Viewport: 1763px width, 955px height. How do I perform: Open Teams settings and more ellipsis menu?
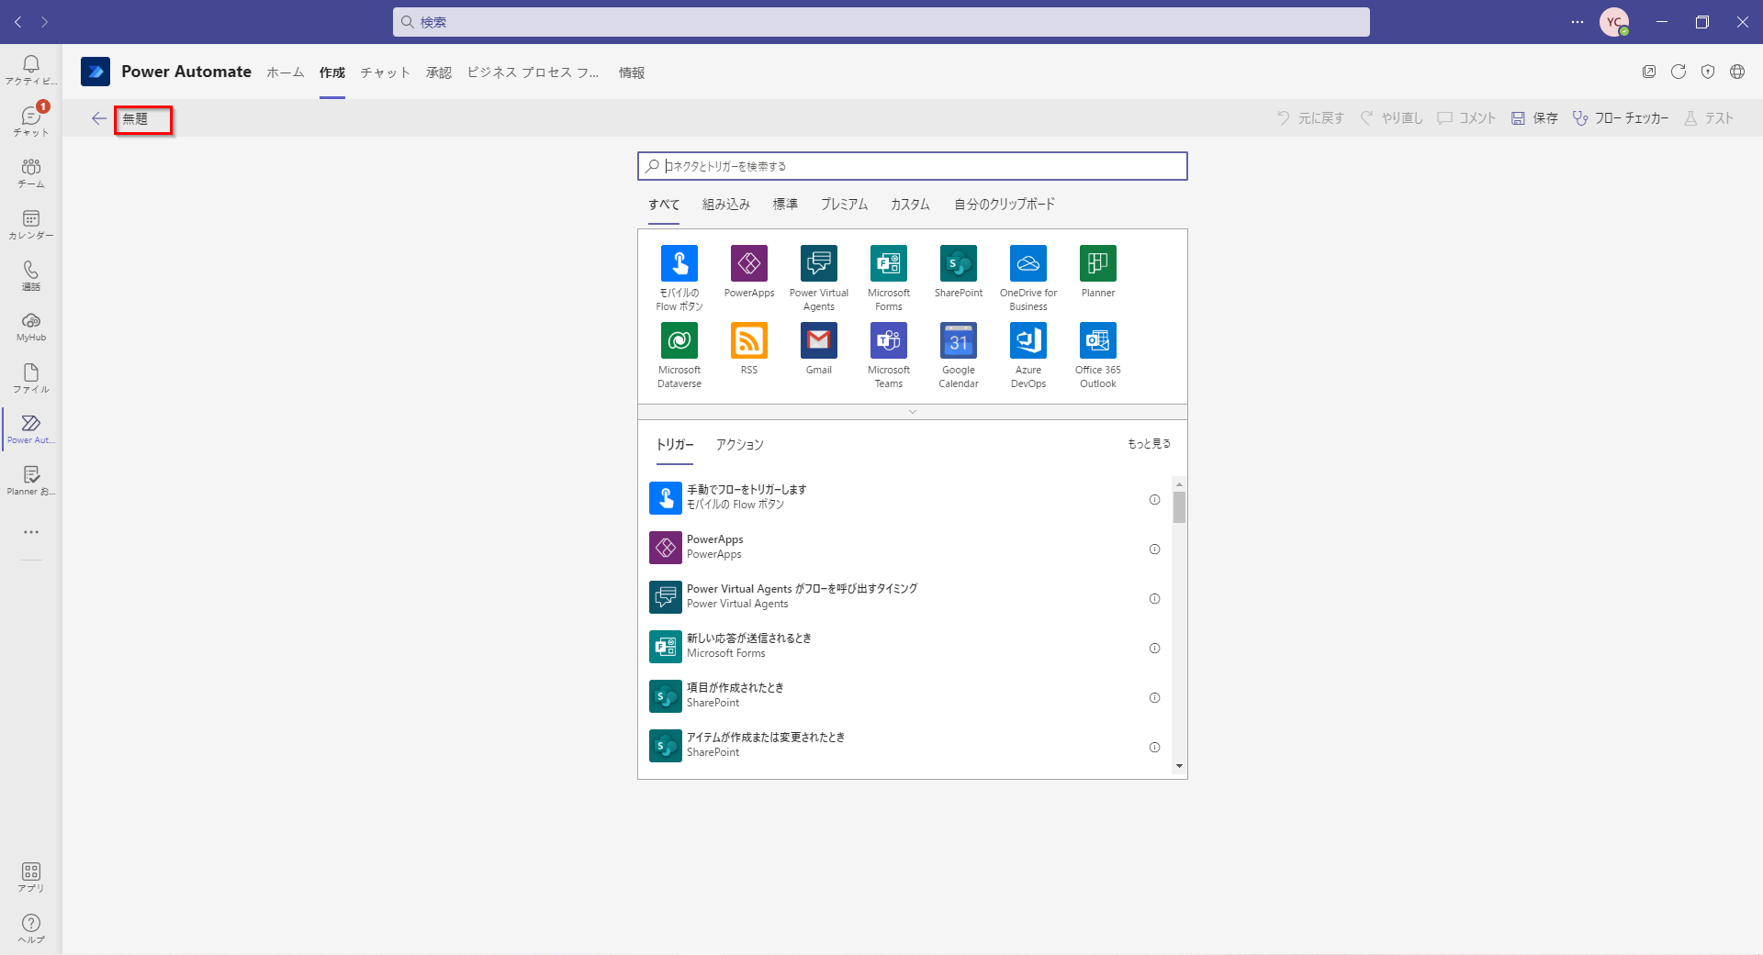pos(1578,22)
